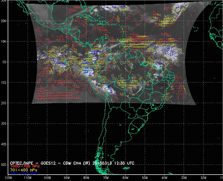
Task: Click the 30W longitude label
Action: click(184, 178)
